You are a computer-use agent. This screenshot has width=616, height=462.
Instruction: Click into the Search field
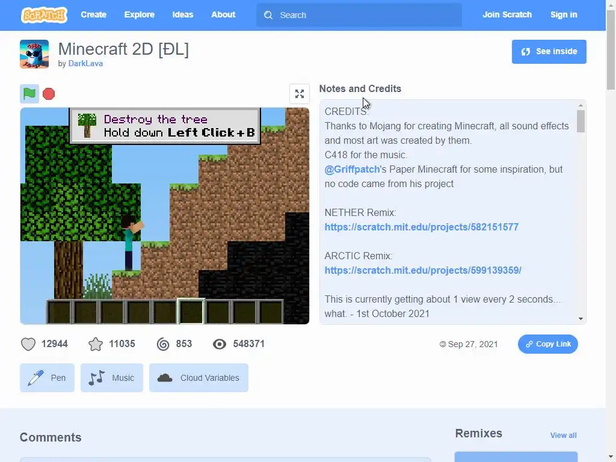(x=359, y=15)
